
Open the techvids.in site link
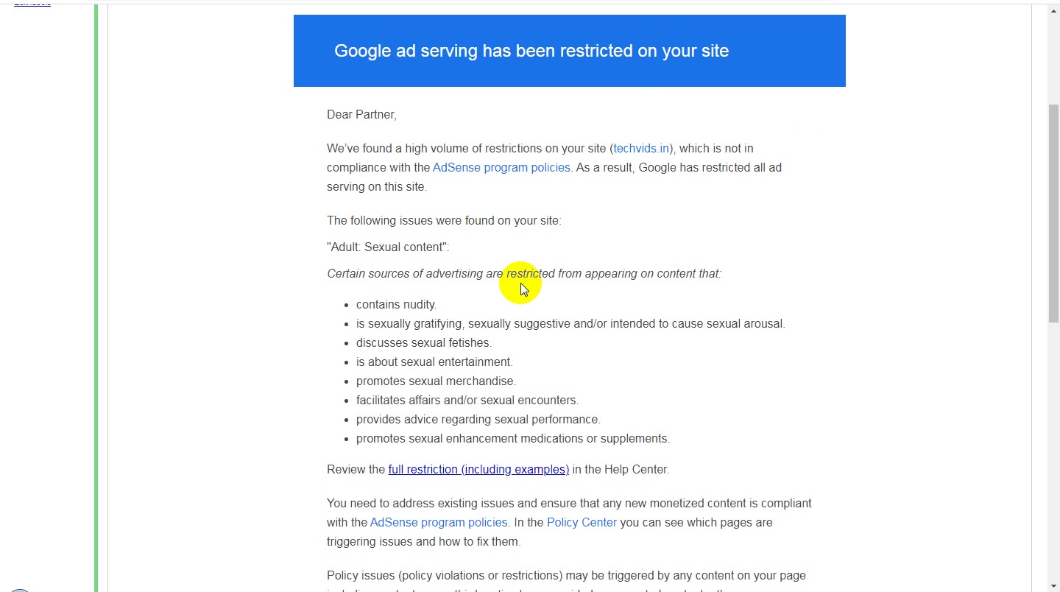641,148
